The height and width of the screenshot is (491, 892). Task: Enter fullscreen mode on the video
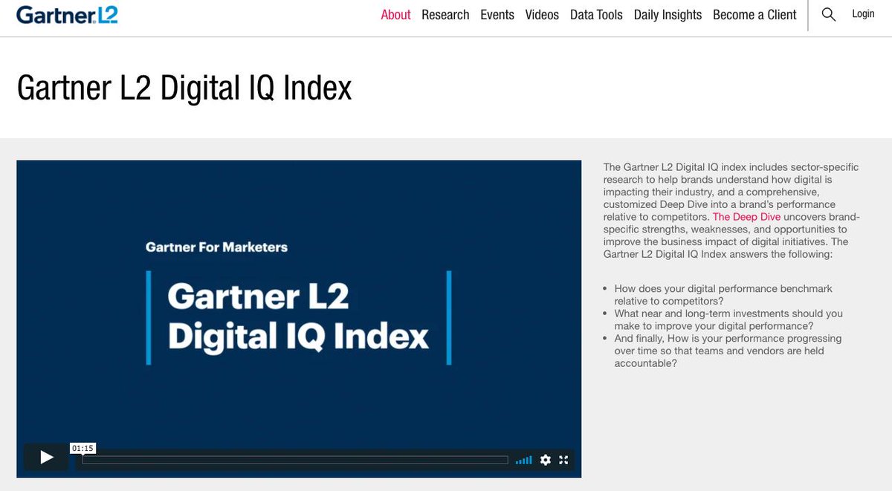(563, 460)
